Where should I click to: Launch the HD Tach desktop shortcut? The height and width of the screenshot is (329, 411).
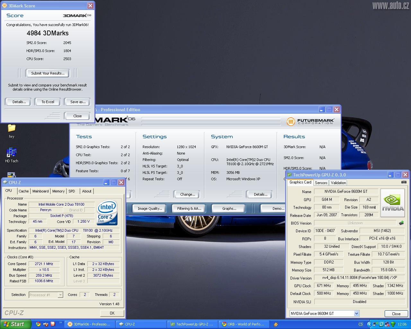12,153
